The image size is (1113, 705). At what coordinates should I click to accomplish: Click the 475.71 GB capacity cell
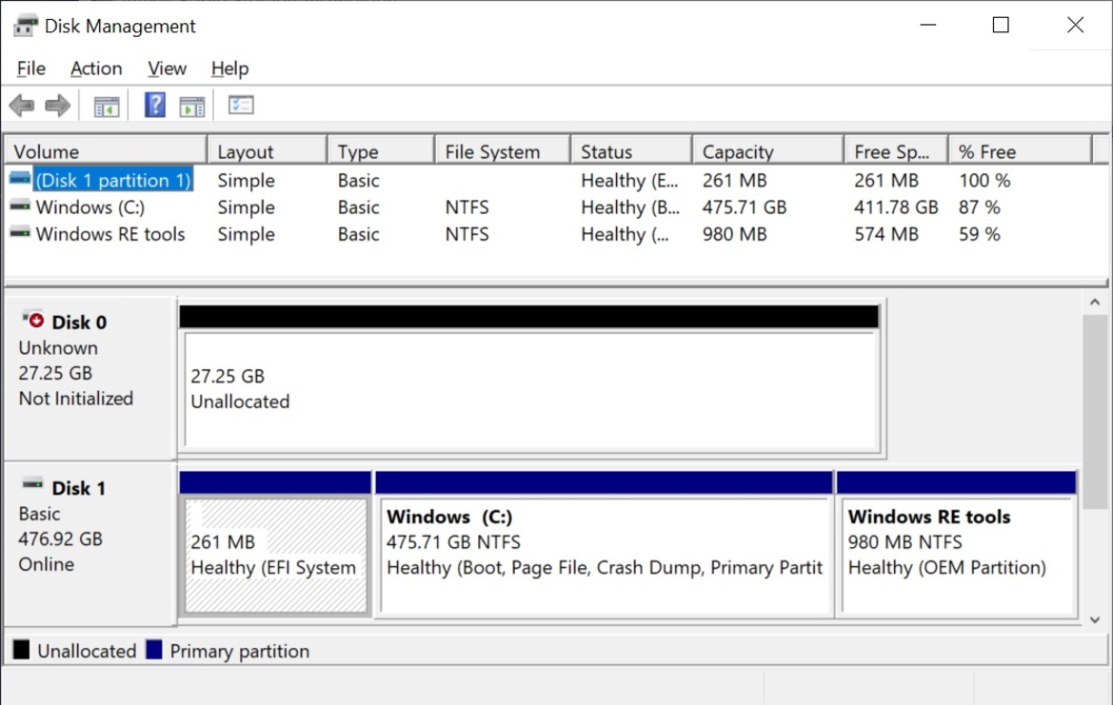(x=745, y=207)
